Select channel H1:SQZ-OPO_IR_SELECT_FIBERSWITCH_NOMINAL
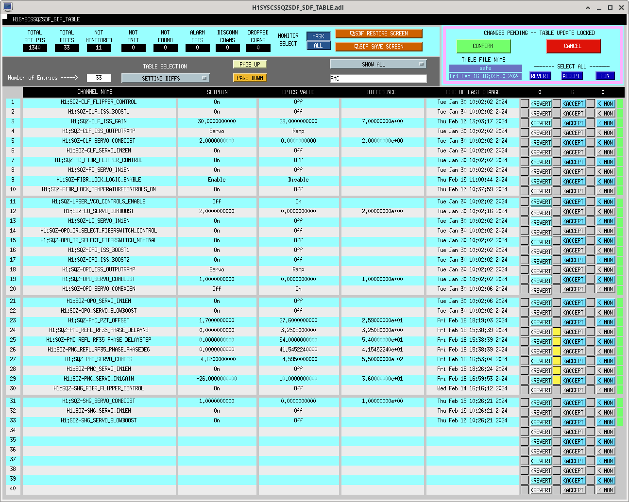Screen dimensions: 629x502 (99, 240)
